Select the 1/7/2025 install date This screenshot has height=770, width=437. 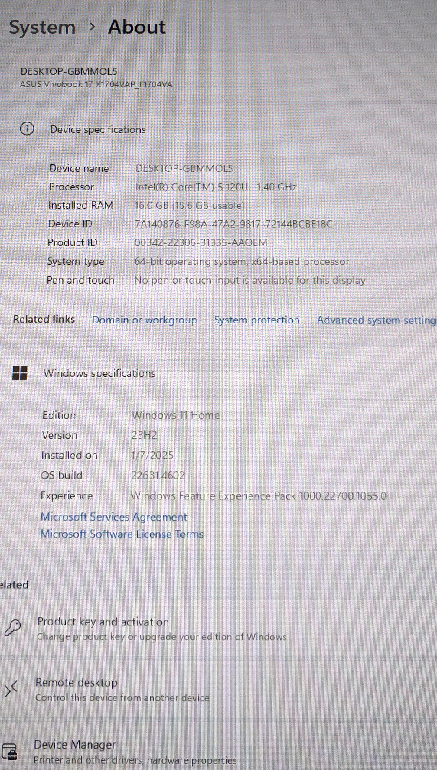click(152, 455)
